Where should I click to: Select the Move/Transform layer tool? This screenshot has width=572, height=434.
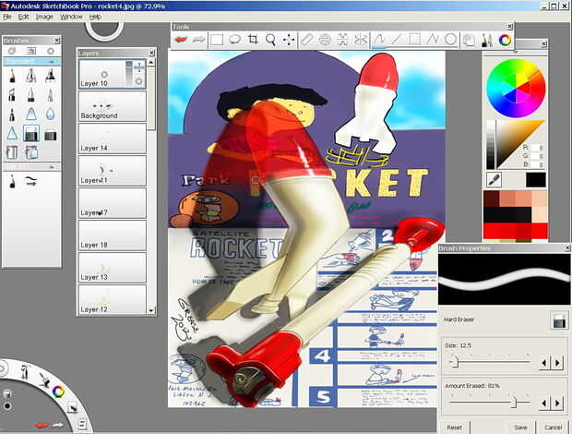pyautogui.click(x=289, y=40)
